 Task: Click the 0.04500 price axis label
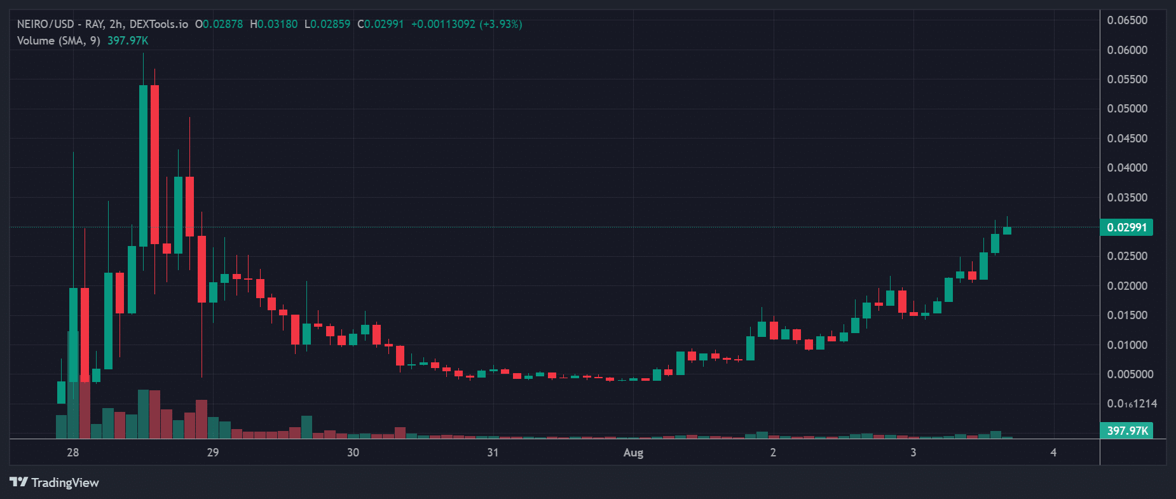1127,139
